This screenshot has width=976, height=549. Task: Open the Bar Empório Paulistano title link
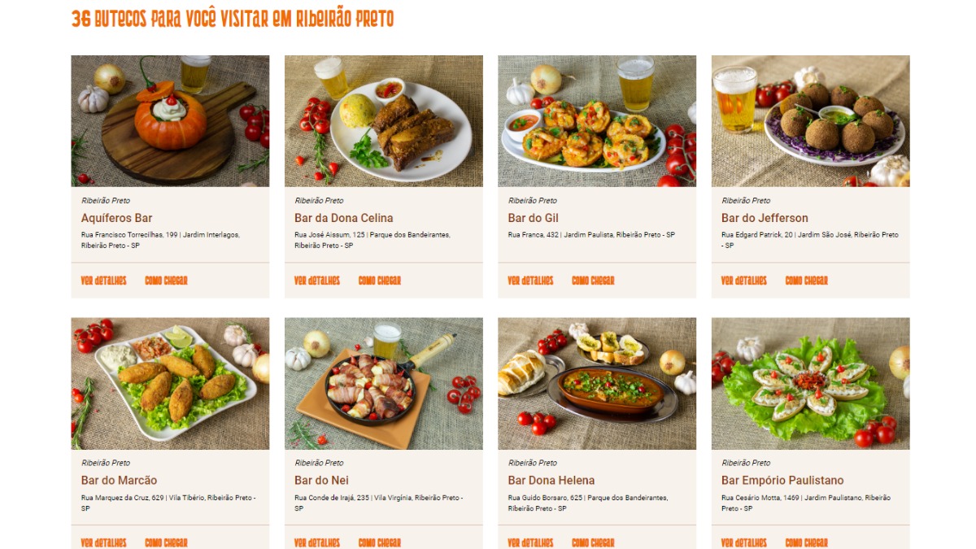coord(782,481)
